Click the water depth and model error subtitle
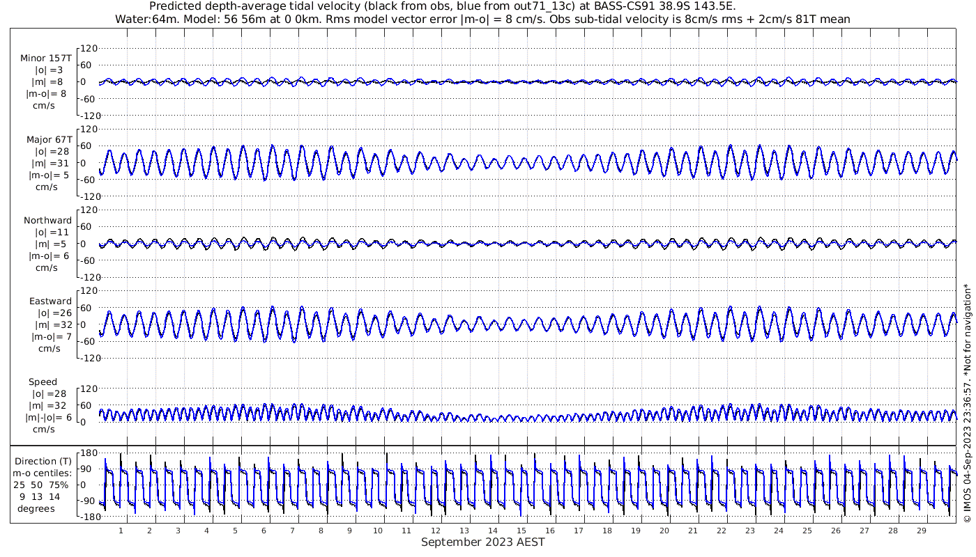This screenshot has width=976, height=557. [482, 19]
